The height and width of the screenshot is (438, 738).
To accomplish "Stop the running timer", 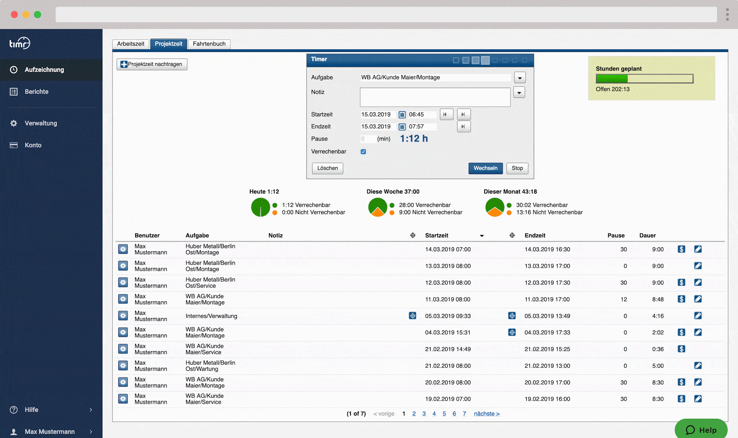I will (x=517, y=168).
